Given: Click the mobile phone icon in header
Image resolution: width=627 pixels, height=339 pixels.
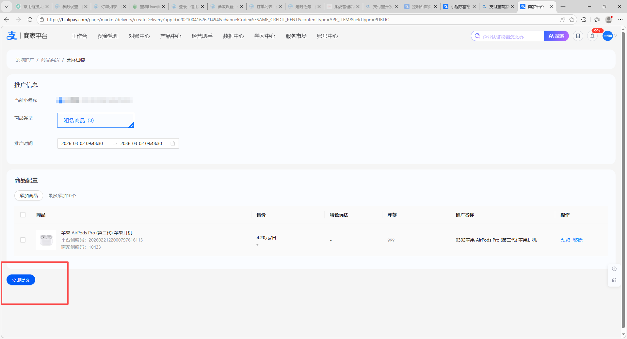Looking at the screenshot, I should click(x=578, y=36).
